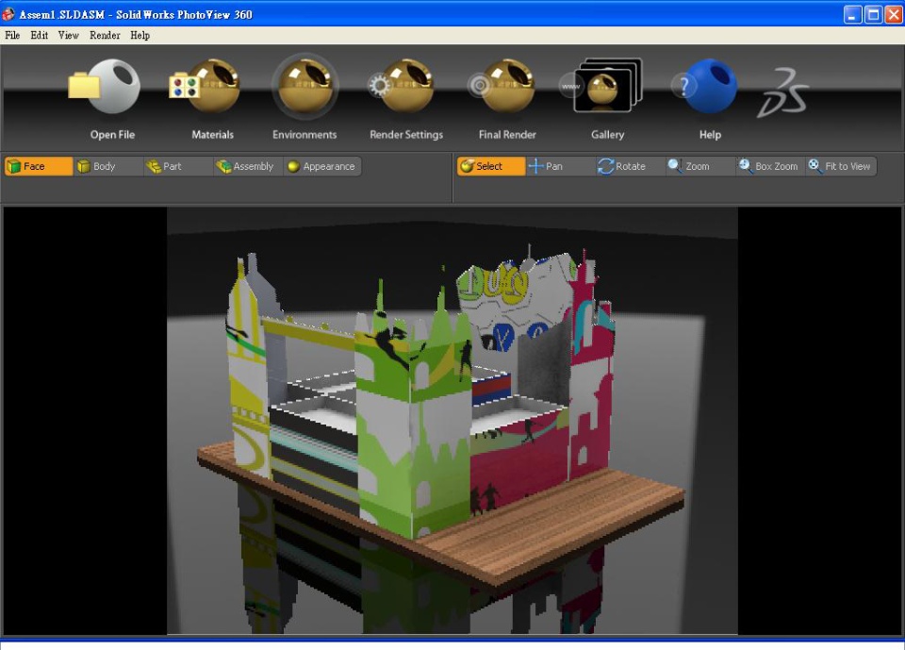The image size is (905, 650).
Task: Click the Materials text label
Action: (x=212, y=135)
